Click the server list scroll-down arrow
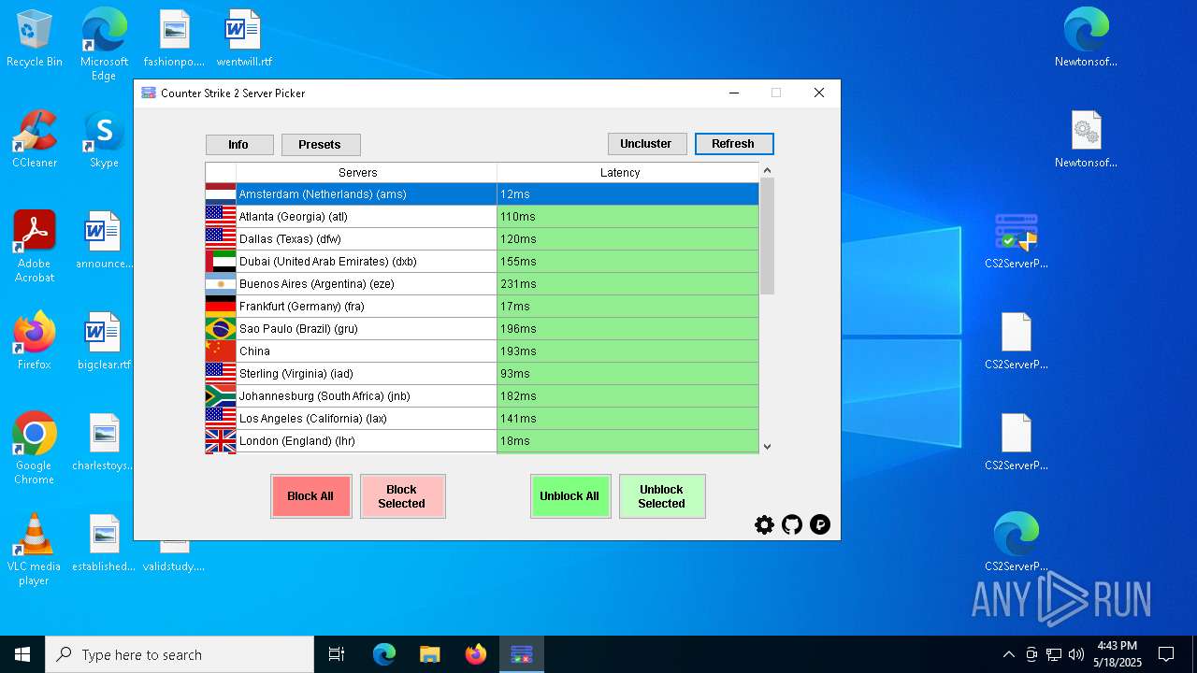Screen dimensions: 1197x673 [767, 447]
